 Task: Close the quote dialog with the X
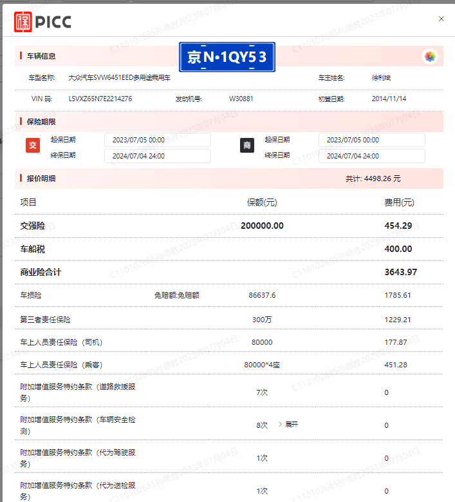441,19
